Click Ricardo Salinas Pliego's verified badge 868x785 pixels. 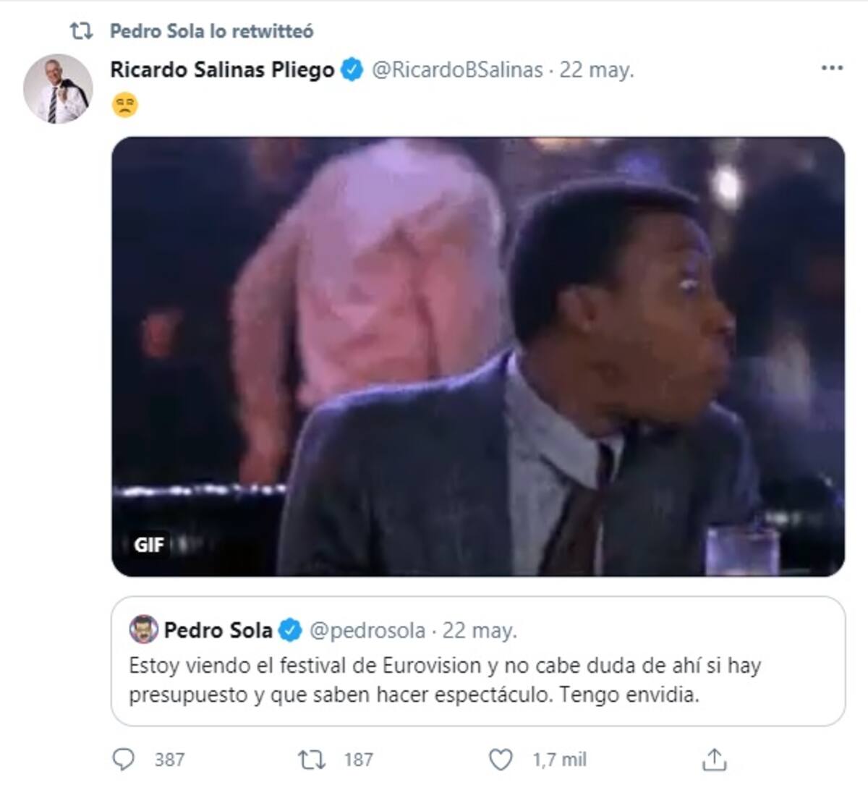pyautogui.click(x=352, y=69)
